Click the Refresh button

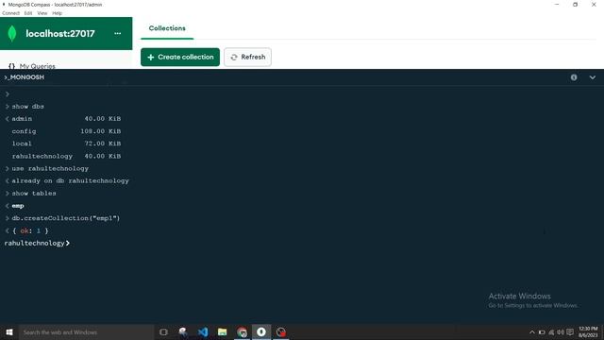click(x=247, y=57)
